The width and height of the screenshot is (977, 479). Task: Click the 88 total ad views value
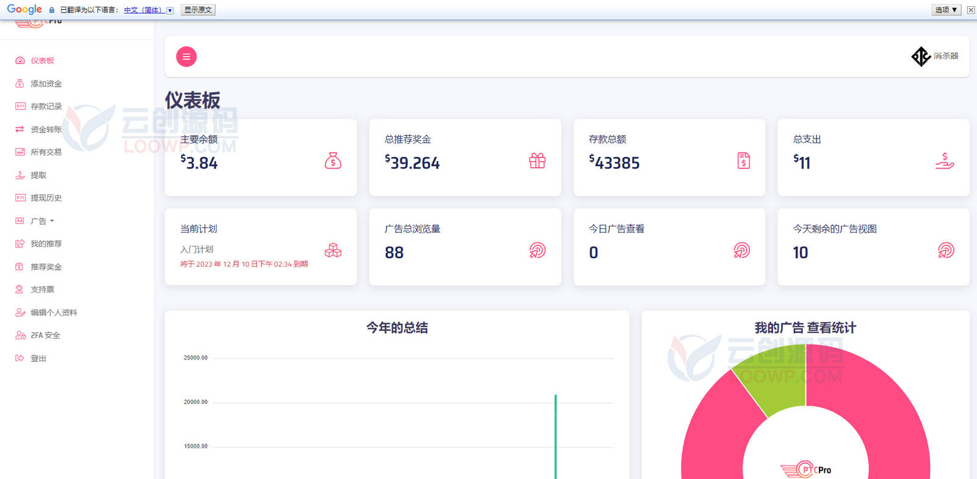point(394,253)
